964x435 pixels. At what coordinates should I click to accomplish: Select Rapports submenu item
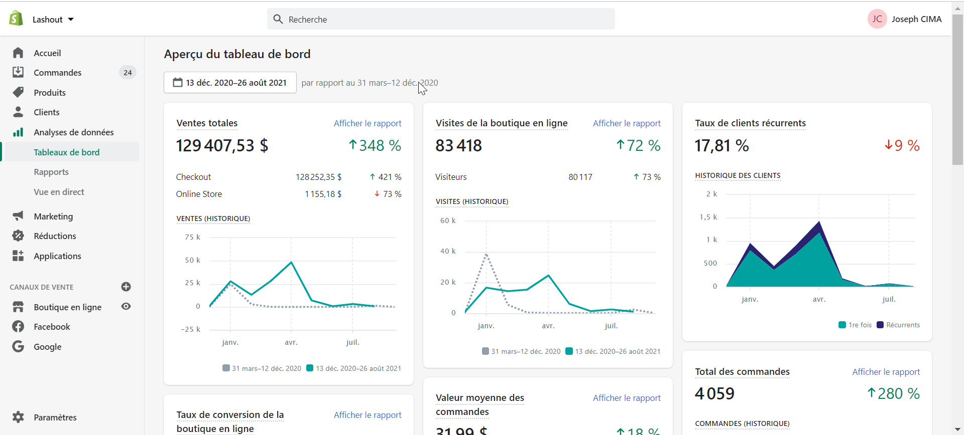[x=51, y=172]
